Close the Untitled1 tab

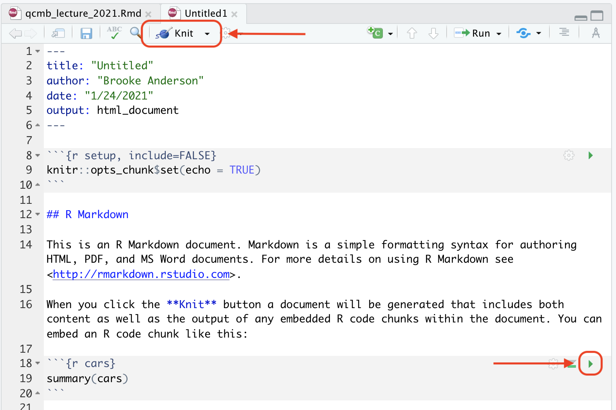[234, 14]
